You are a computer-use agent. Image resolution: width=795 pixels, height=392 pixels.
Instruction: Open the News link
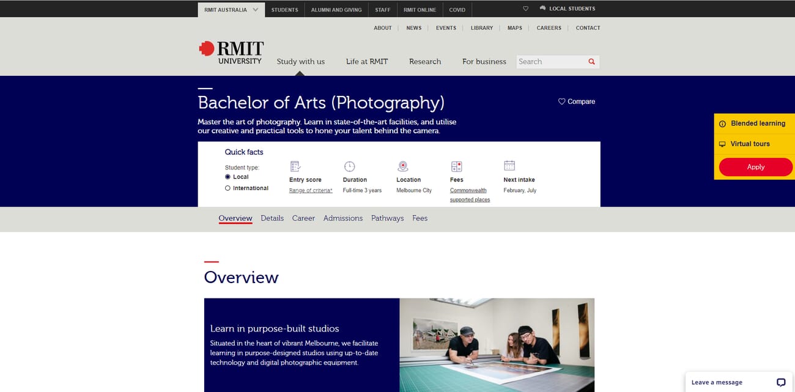pos(414,28)
